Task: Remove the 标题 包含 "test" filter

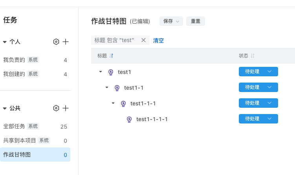Action: pyautogui.click(x=143, y=40)
